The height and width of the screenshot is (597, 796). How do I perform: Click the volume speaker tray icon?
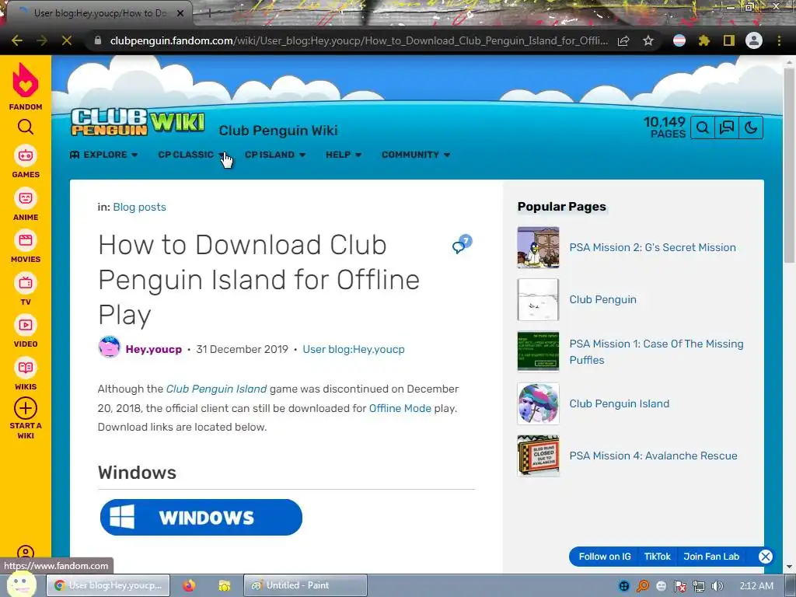click(x=717, y=586)
